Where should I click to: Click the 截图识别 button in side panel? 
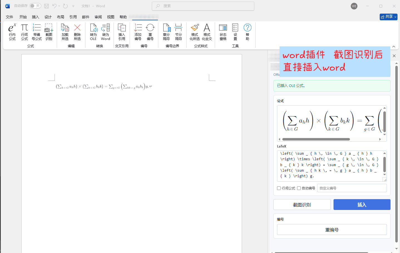302,205
